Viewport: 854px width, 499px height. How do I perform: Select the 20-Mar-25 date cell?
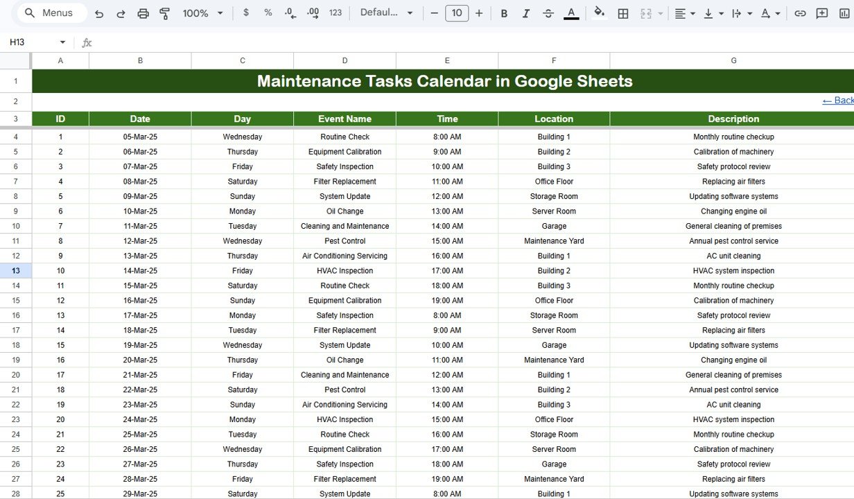click(140, 360)
